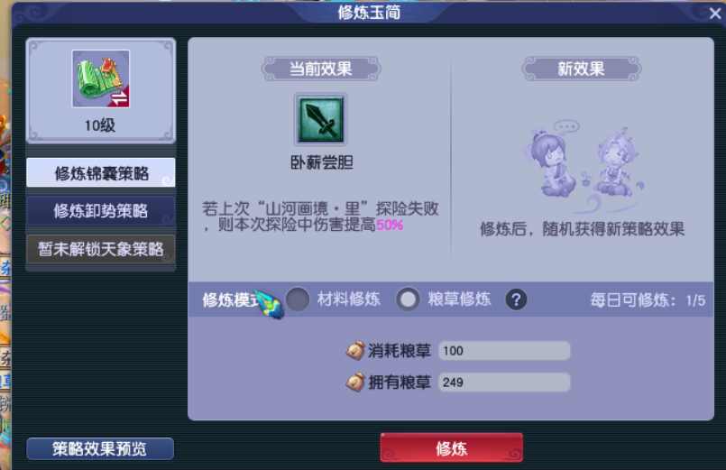This screenshot has height=470, width=726.
Task: Click the 消耗粮草 value field showing 100
Action: [x=504, y=351]
